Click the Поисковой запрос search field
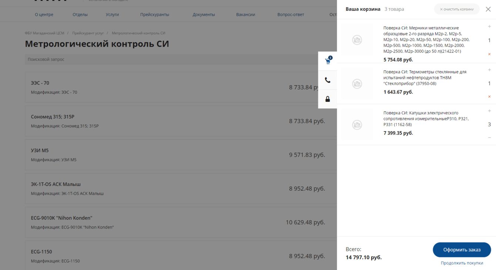 point(170,59)
